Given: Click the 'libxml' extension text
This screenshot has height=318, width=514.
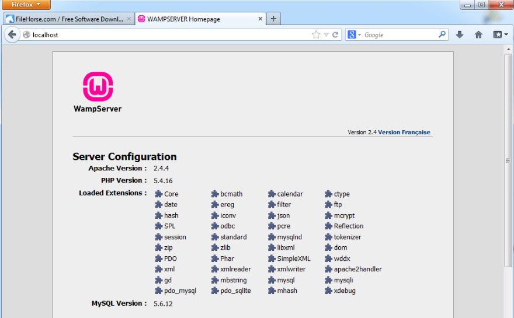Looking at the screenshot, I should [x=286, y=247].
